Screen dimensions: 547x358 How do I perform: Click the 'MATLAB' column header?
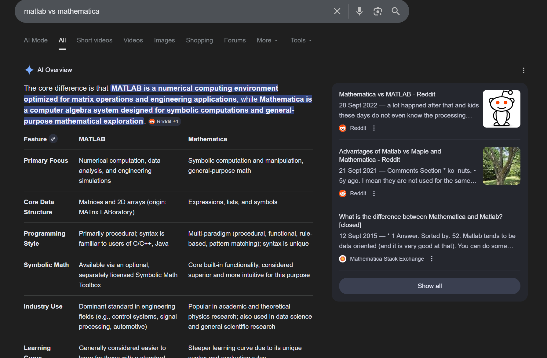92,139
